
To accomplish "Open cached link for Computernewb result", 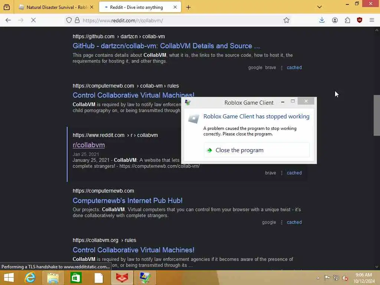I will coord(294,222).
